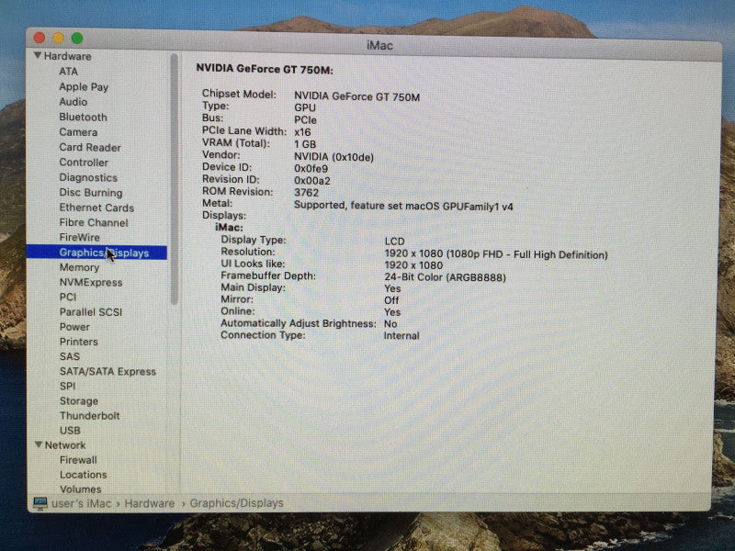Open Ethernet Cards details
The image size is (735, 551).
(96, 208)
